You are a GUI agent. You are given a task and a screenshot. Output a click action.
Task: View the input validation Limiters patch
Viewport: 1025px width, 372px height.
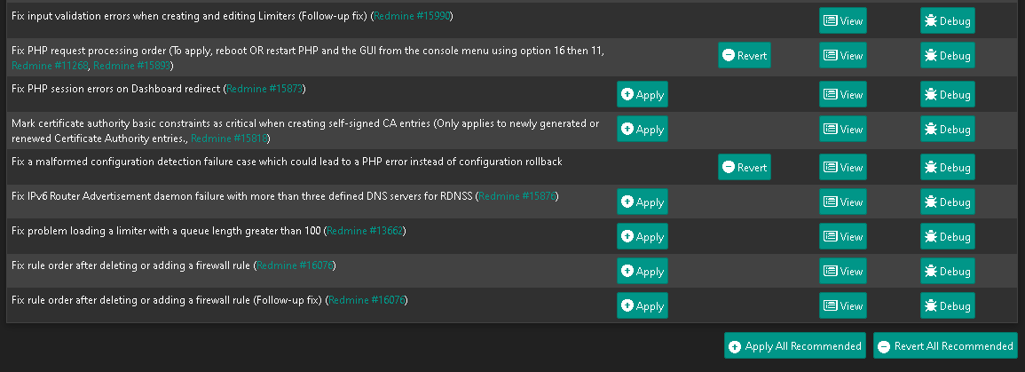click(842, 20)
